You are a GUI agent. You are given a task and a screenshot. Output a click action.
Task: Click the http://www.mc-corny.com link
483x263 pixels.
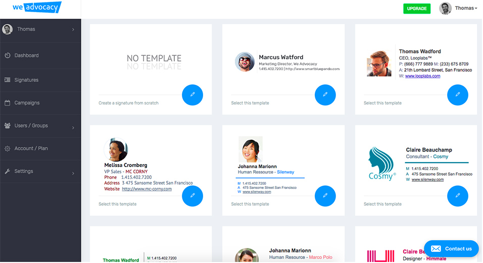[147, 189]
